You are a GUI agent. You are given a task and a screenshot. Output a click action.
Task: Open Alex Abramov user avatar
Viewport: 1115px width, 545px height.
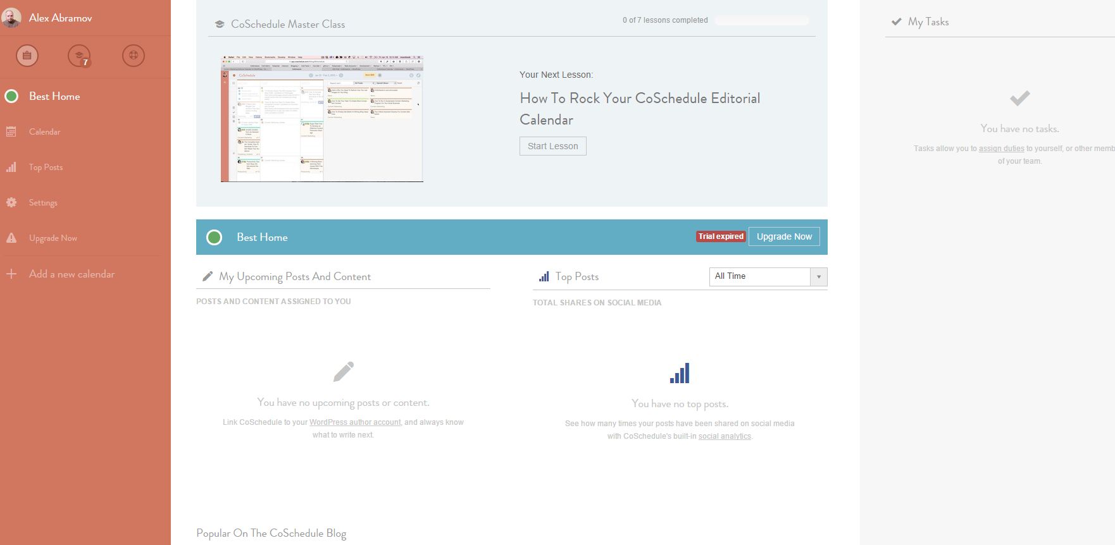coord(11,18)
